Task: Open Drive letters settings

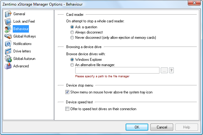Action: pos(22,51)
